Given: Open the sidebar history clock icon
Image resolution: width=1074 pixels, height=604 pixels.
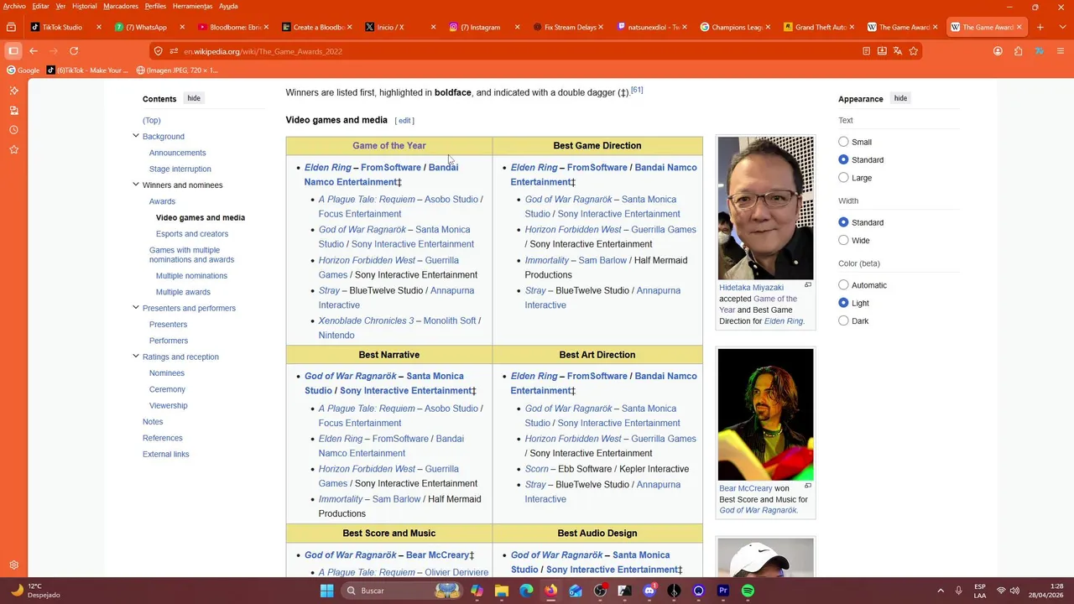Looking at the screenshot, I should click(x=13, y=130).
